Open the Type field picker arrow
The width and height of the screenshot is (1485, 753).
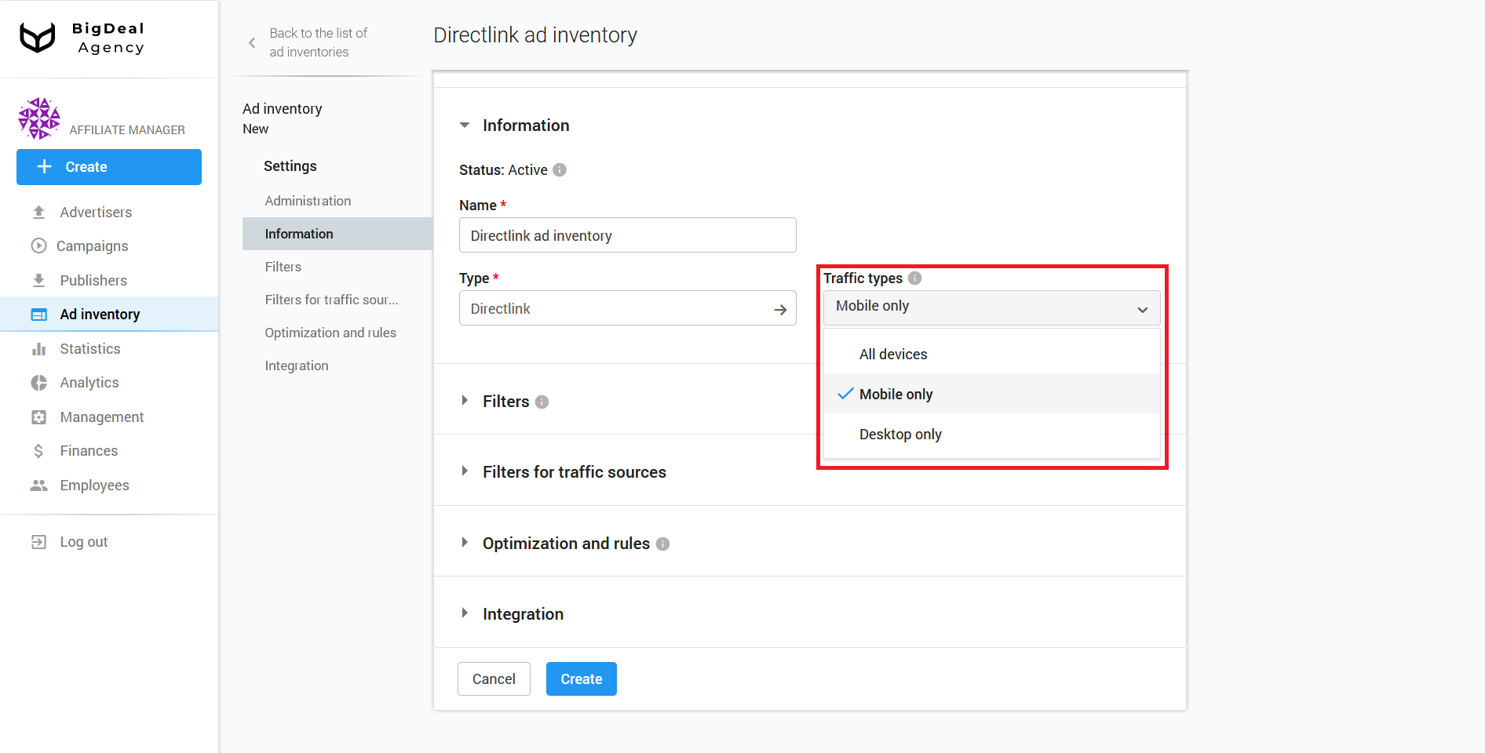[x=780, y=308]
